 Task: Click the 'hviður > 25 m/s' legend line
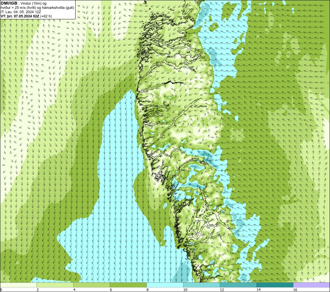click(x=38, y=8)
